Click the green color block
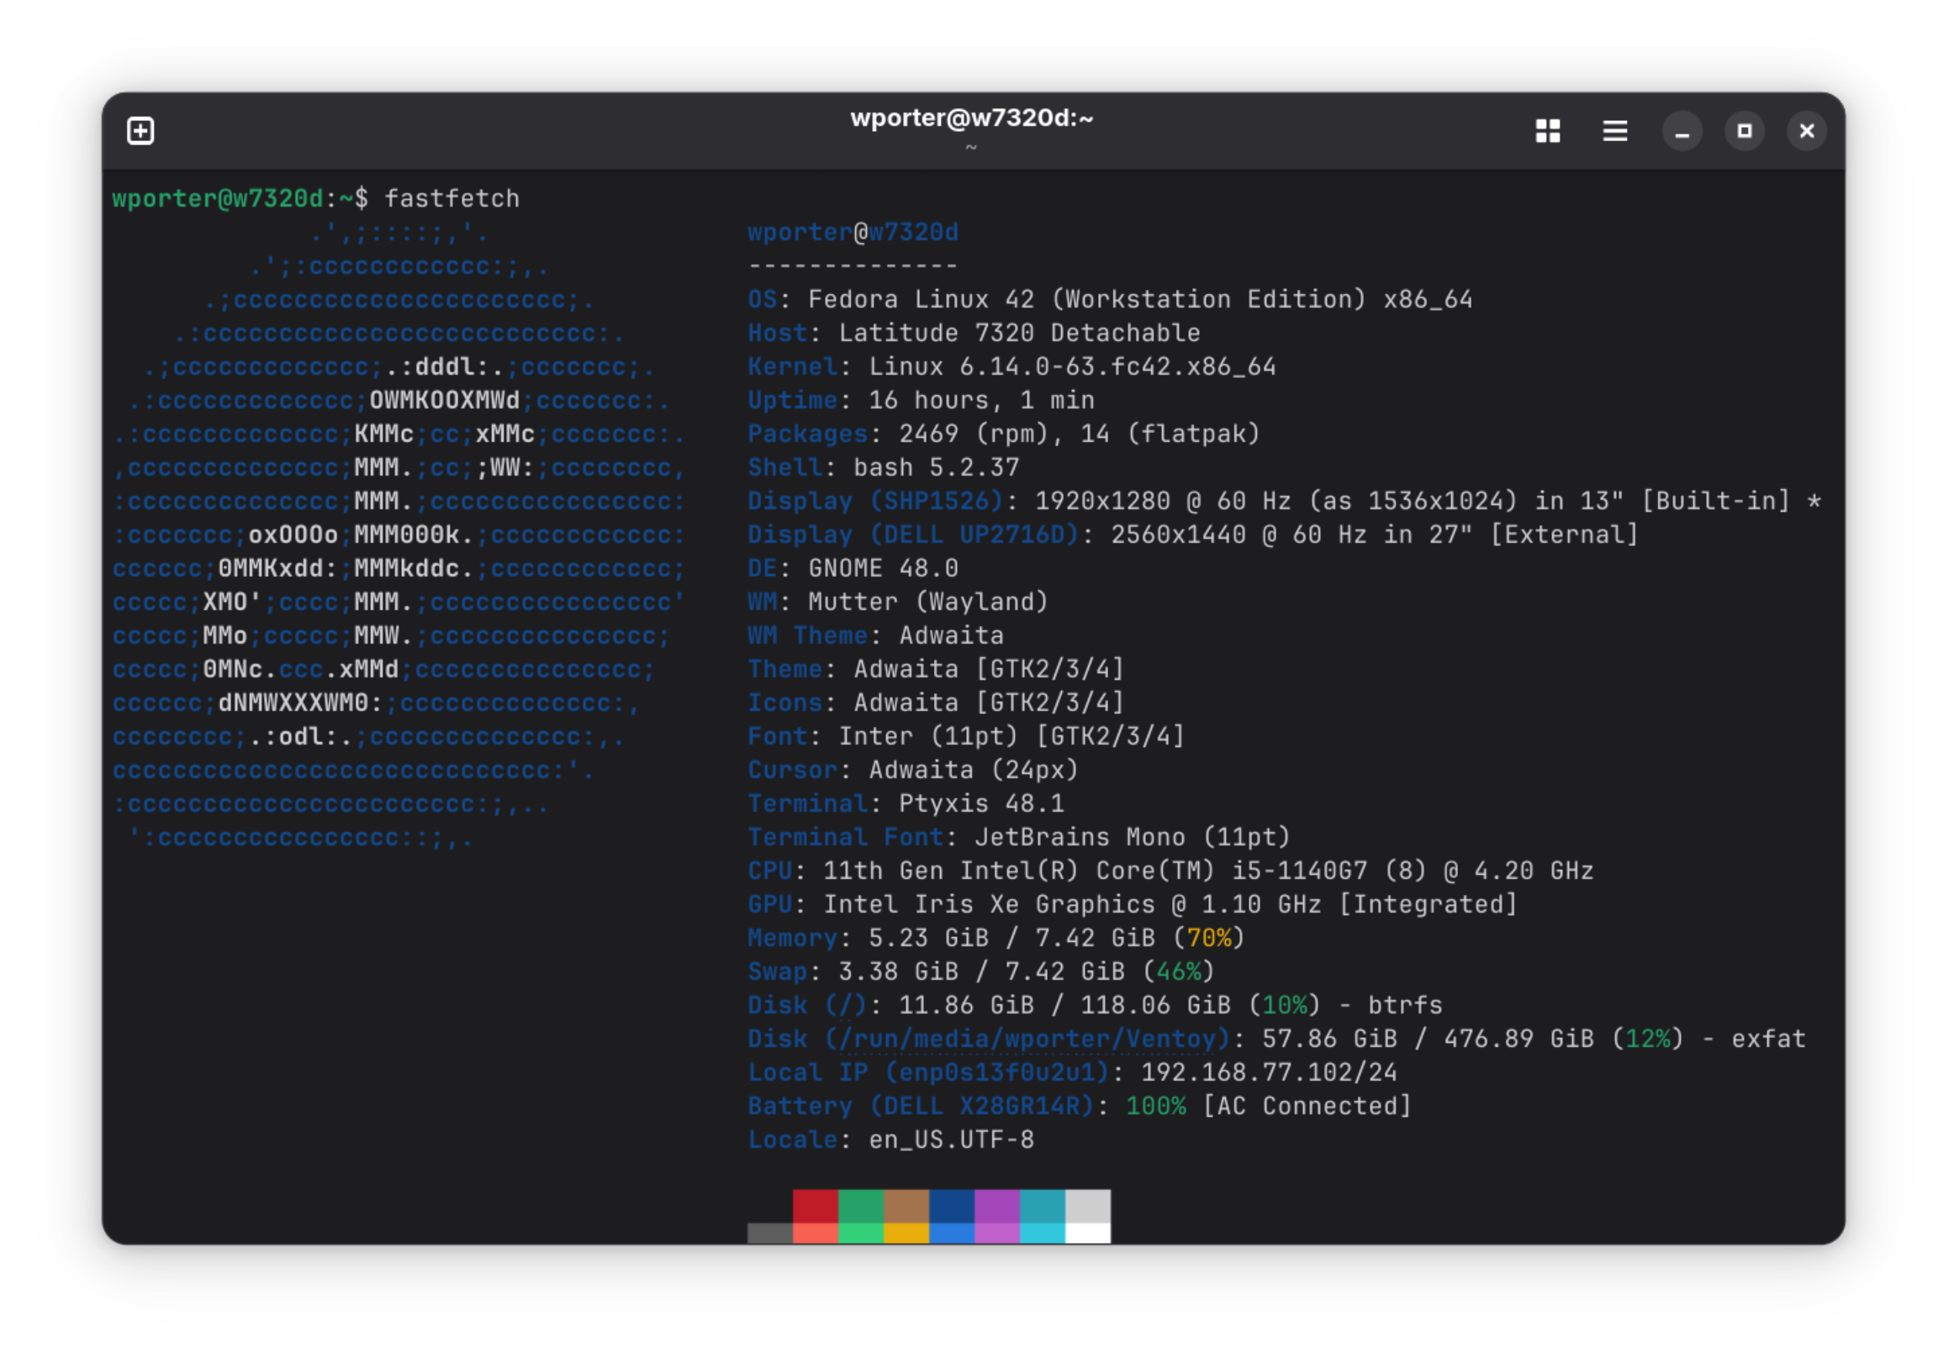The width and height of the screenshot is (1949, 1358). (861, 1206)
